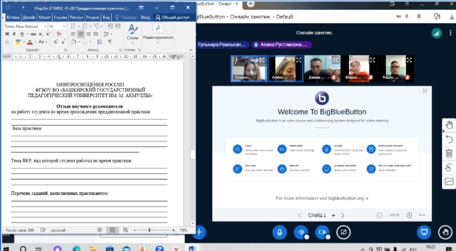This screenshot has width=456, height=251.
Task: Adjust the Word zoom slider
Action: [150, 230]
